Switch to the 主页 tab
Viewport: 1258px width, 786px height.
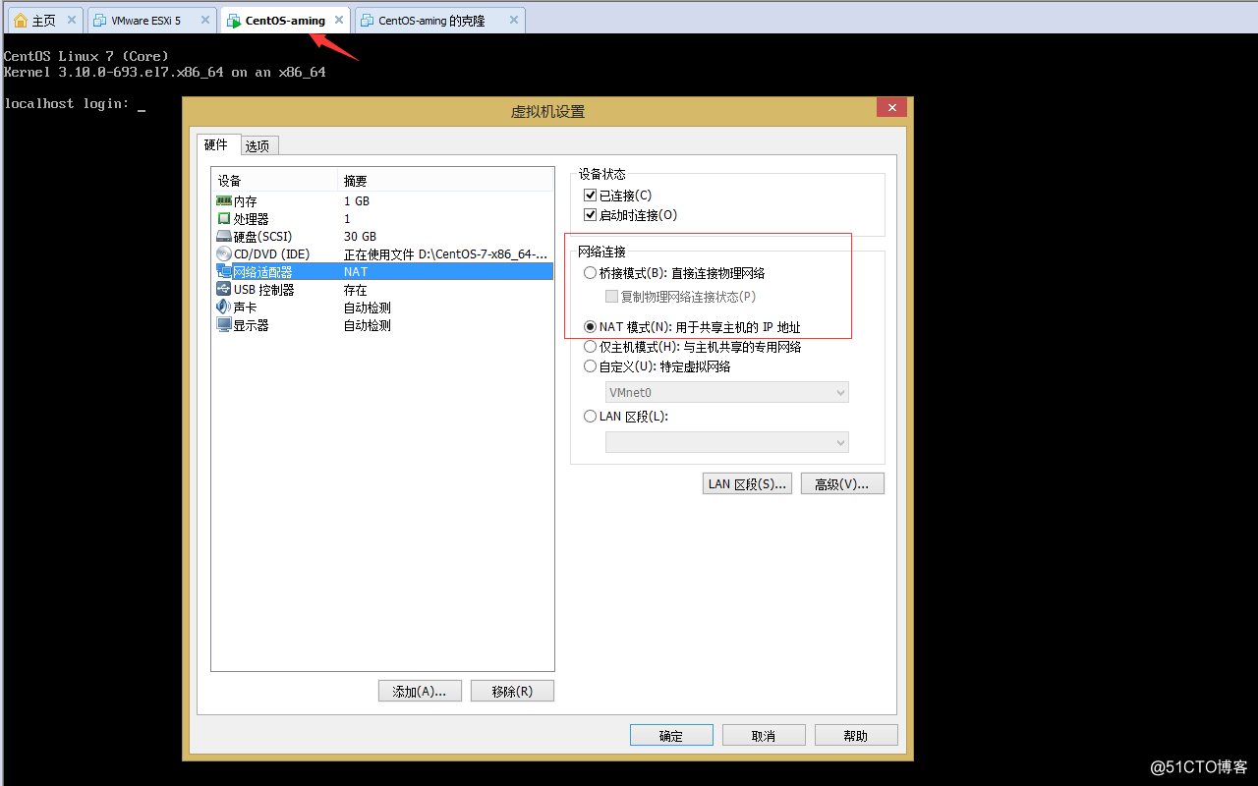tap(44, 20)
